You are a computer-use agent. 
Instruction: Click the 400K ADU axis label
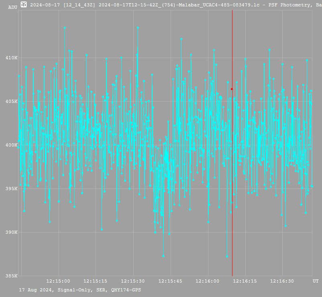(12, 145)
